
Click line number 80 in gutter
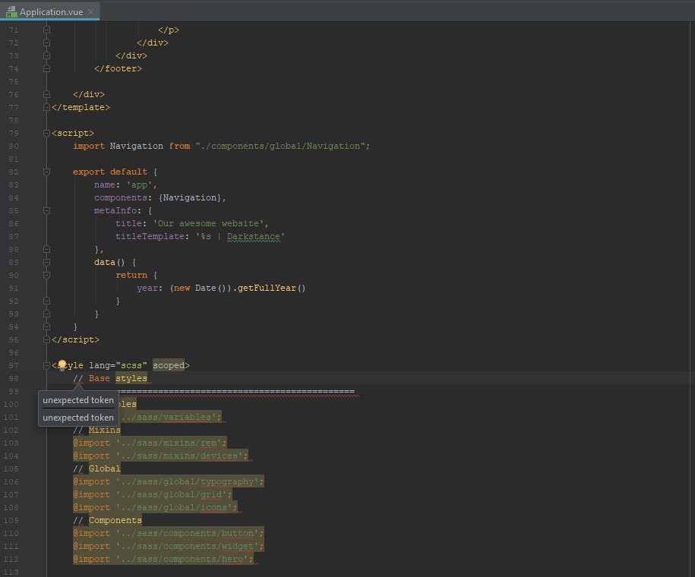pyautogui.click(x=14, y=147)
